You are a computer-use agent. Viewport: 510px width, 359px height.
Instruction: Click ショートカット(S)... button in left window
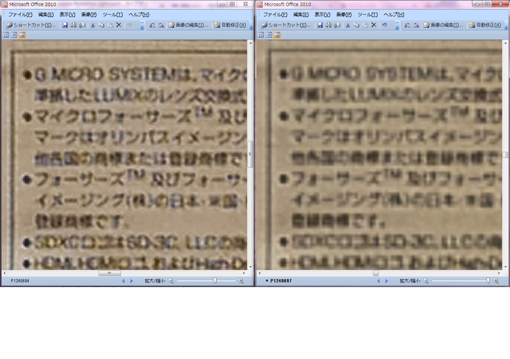tap(31, 25)
